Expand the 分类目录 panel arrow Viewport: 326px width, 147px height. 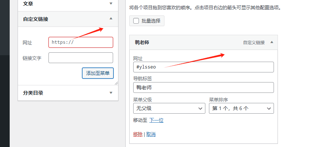[x=111, y=93]
